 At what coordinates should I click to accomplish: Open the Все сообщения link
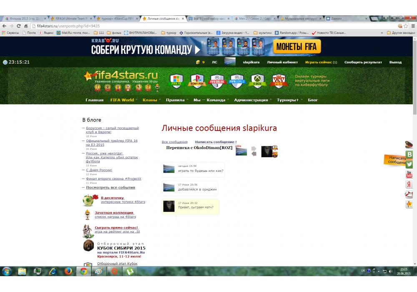(x=174, y=142)
